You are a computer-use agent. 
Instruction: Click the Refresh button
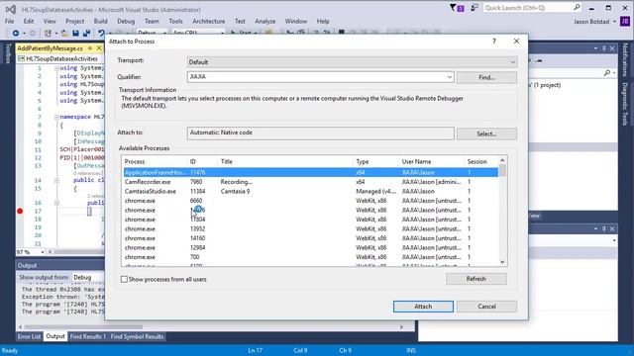click(x=475, y=279)
